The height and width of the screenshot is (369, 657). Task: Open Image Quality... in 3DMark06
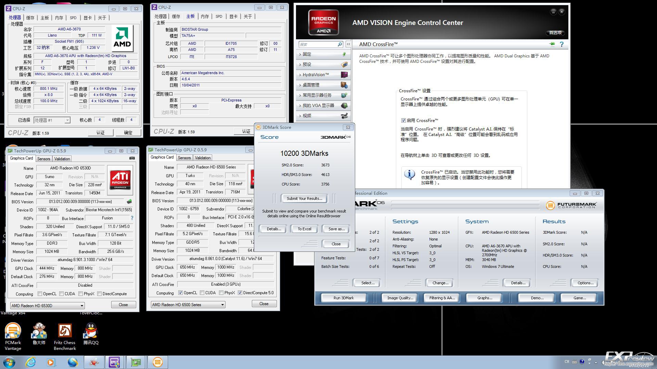pyautogui.click(x=400, y=298)
